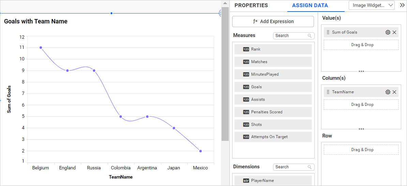Screen dimensions: 407x186
Task: Remove TeamName field with X icon
Action: [x=394, y=92]
